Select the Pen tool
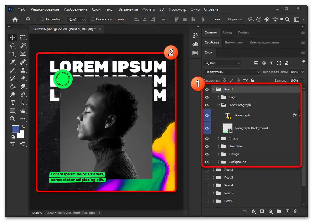The width and height of the screenshot is (313, 222). pos(23,94)
